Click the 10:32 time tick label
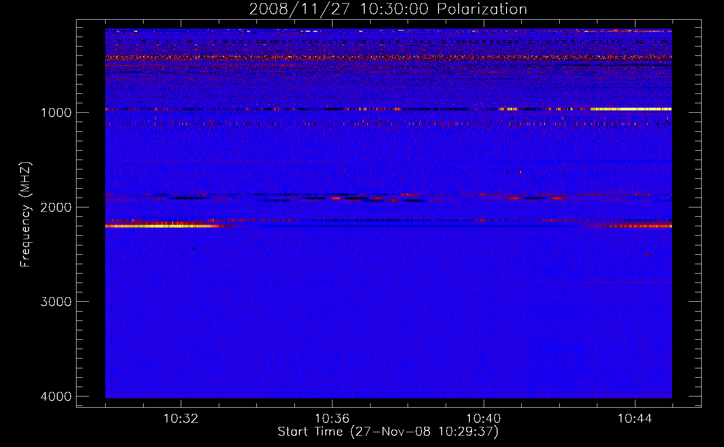The width and height of the screenshot is (724, 447). point(181,419)
